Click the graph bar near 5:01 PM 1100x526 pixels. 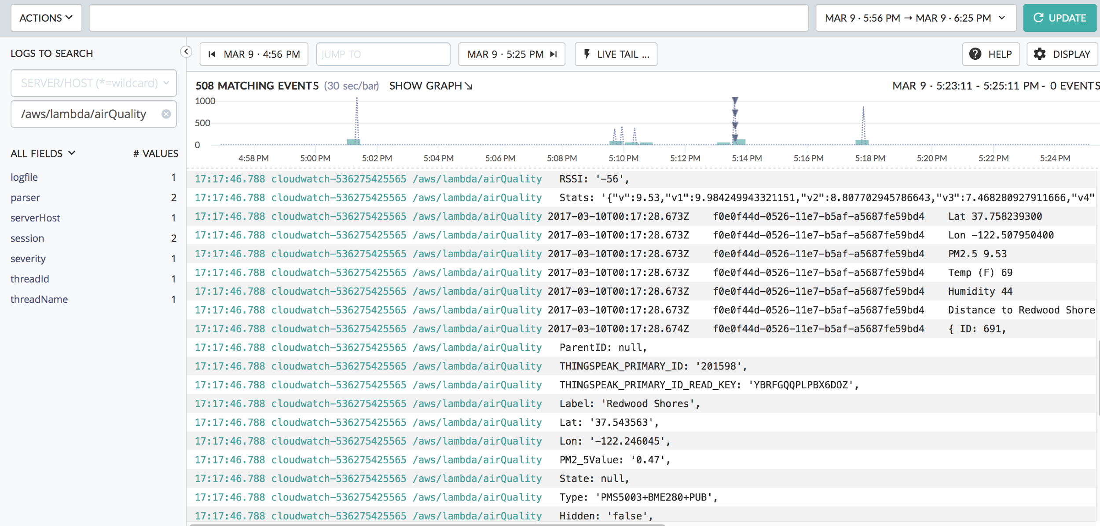354,142
